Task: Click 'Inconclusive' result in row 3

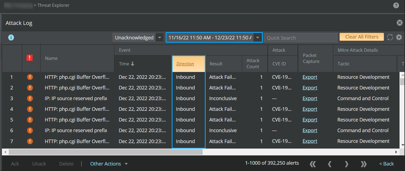Action: click(x=223, y=98)
